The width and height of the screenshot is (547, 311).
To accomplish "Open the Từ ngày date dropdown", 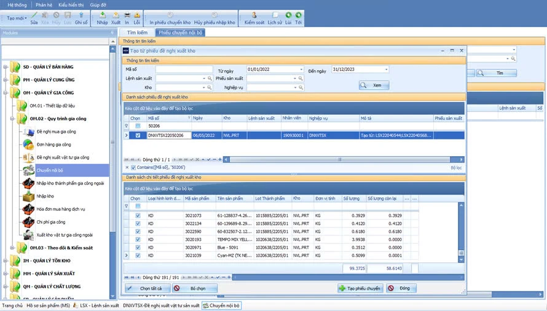I will tap(301, 69).
